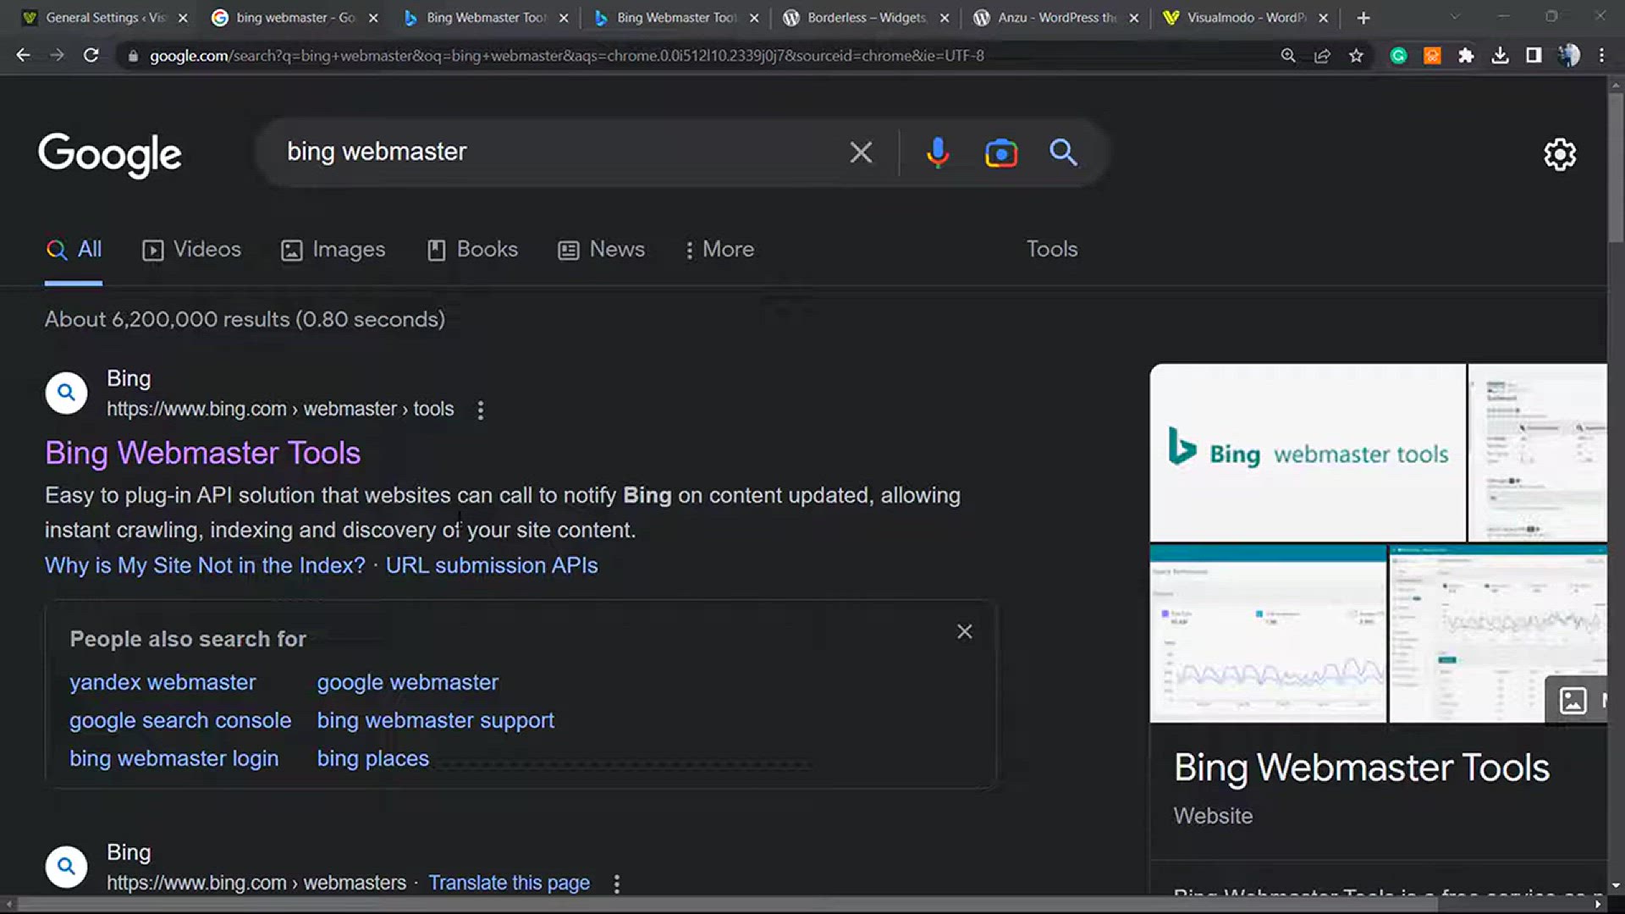This screenshot has height=914, width=1625.
Task: Bookmark this page with the star icon
Action: [1356, 55]
